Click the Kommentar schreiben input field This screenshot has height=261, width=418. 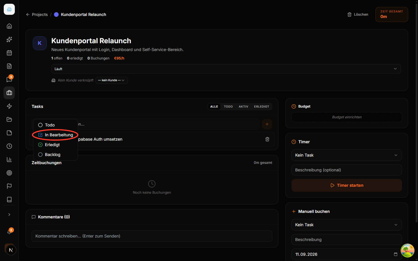pyautogui.click(x=152, y=236)
